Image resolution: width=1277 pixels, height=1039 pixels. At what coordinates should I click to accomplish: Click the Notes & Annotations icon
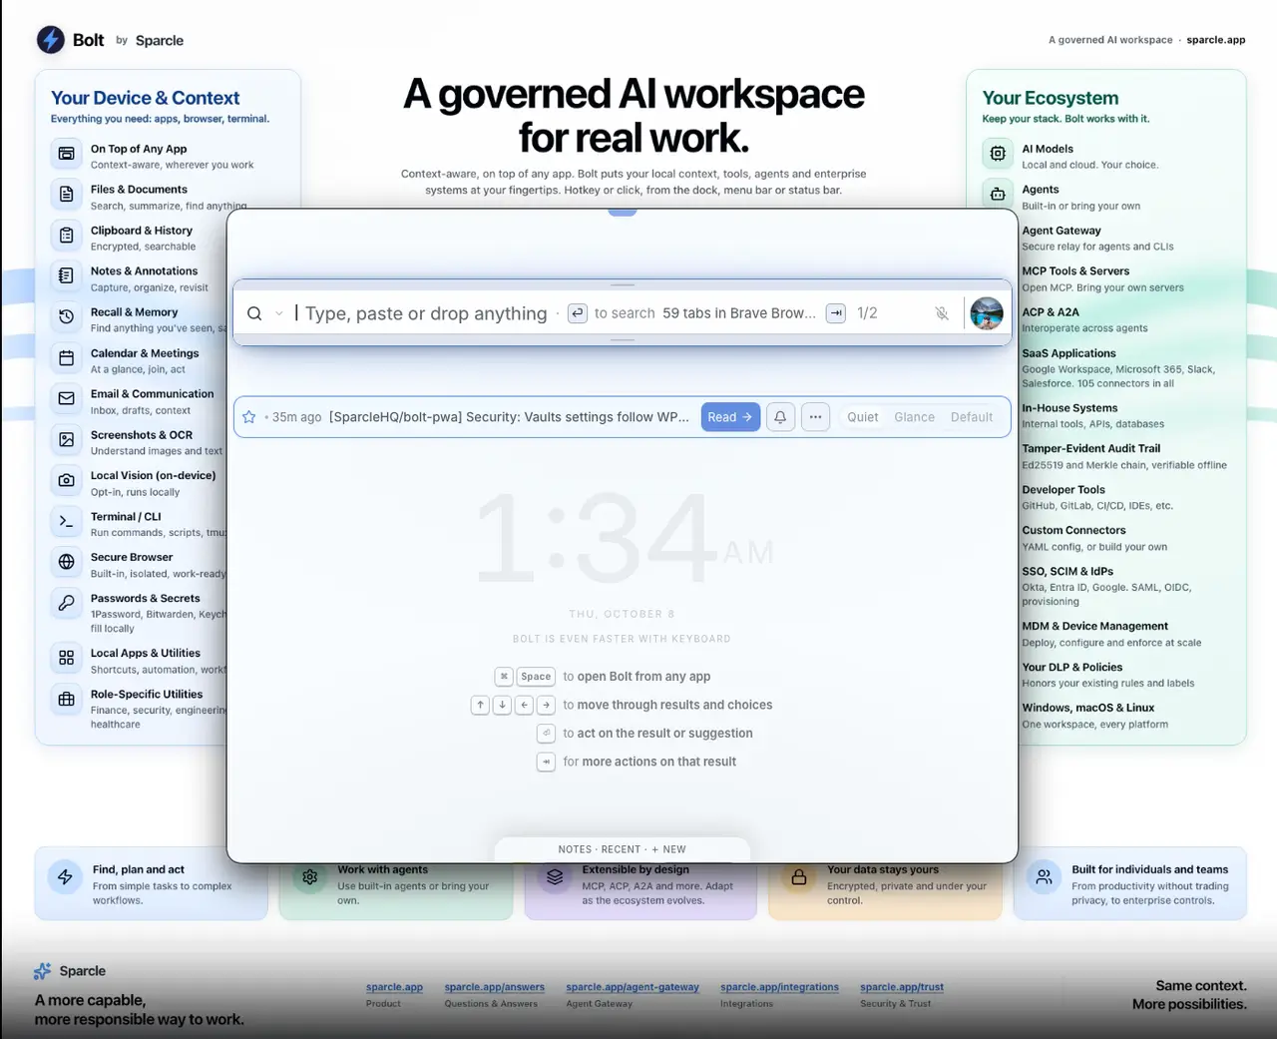[x=67, y=275]
